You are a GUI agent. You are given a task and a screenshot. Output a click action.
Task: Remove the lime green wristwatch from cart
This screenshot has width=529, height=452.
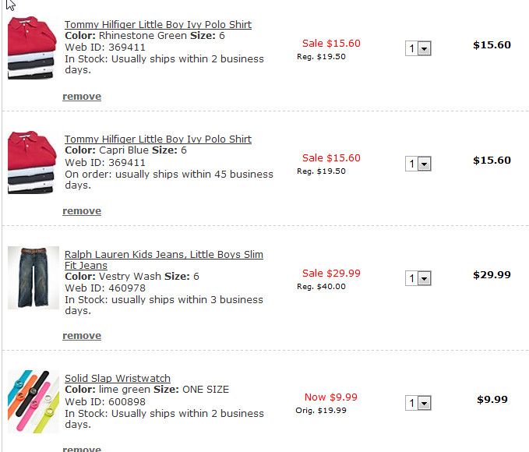point(82,448)
